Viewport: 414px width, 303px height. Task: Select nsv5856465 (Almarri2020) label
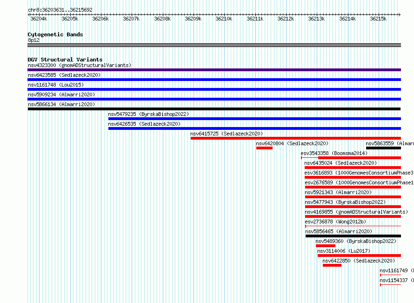point(339,231)
